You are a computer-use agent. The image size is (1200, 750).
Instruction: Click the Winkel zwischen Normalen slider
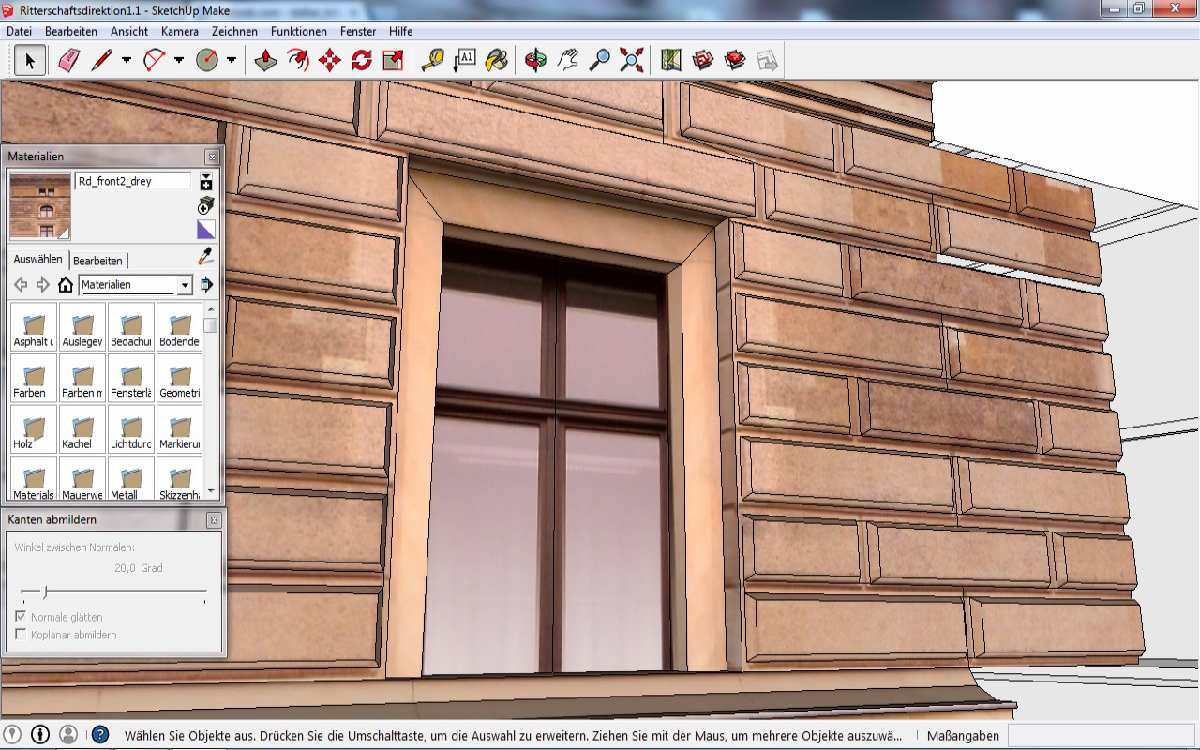coord(45,592)
